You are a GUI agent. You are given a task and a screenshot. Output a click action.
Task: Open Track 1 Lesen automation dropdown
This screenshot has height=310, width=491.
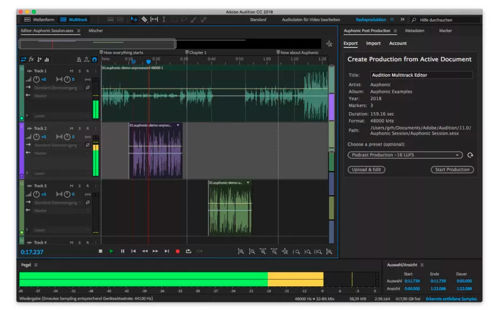pos(61,116)
